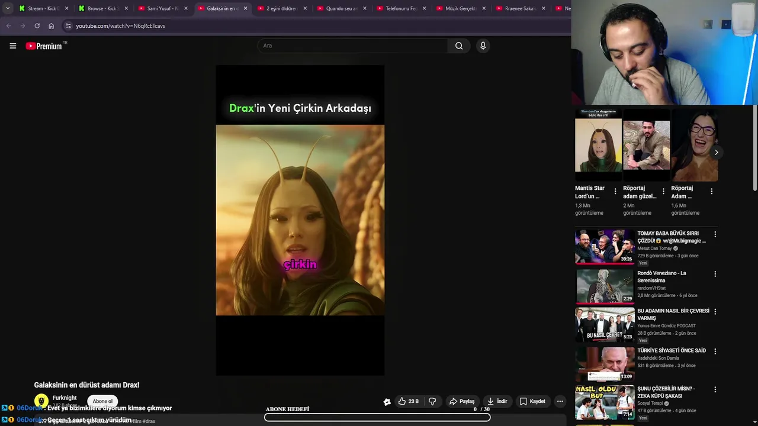Open ŞUNU ÇÖZEBİLİR MİSİN video thumbnail

[x=605, y=402]
